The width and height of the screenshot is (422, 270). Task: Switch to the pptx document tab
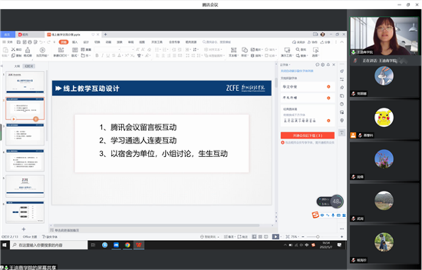[x=73, y=34]
